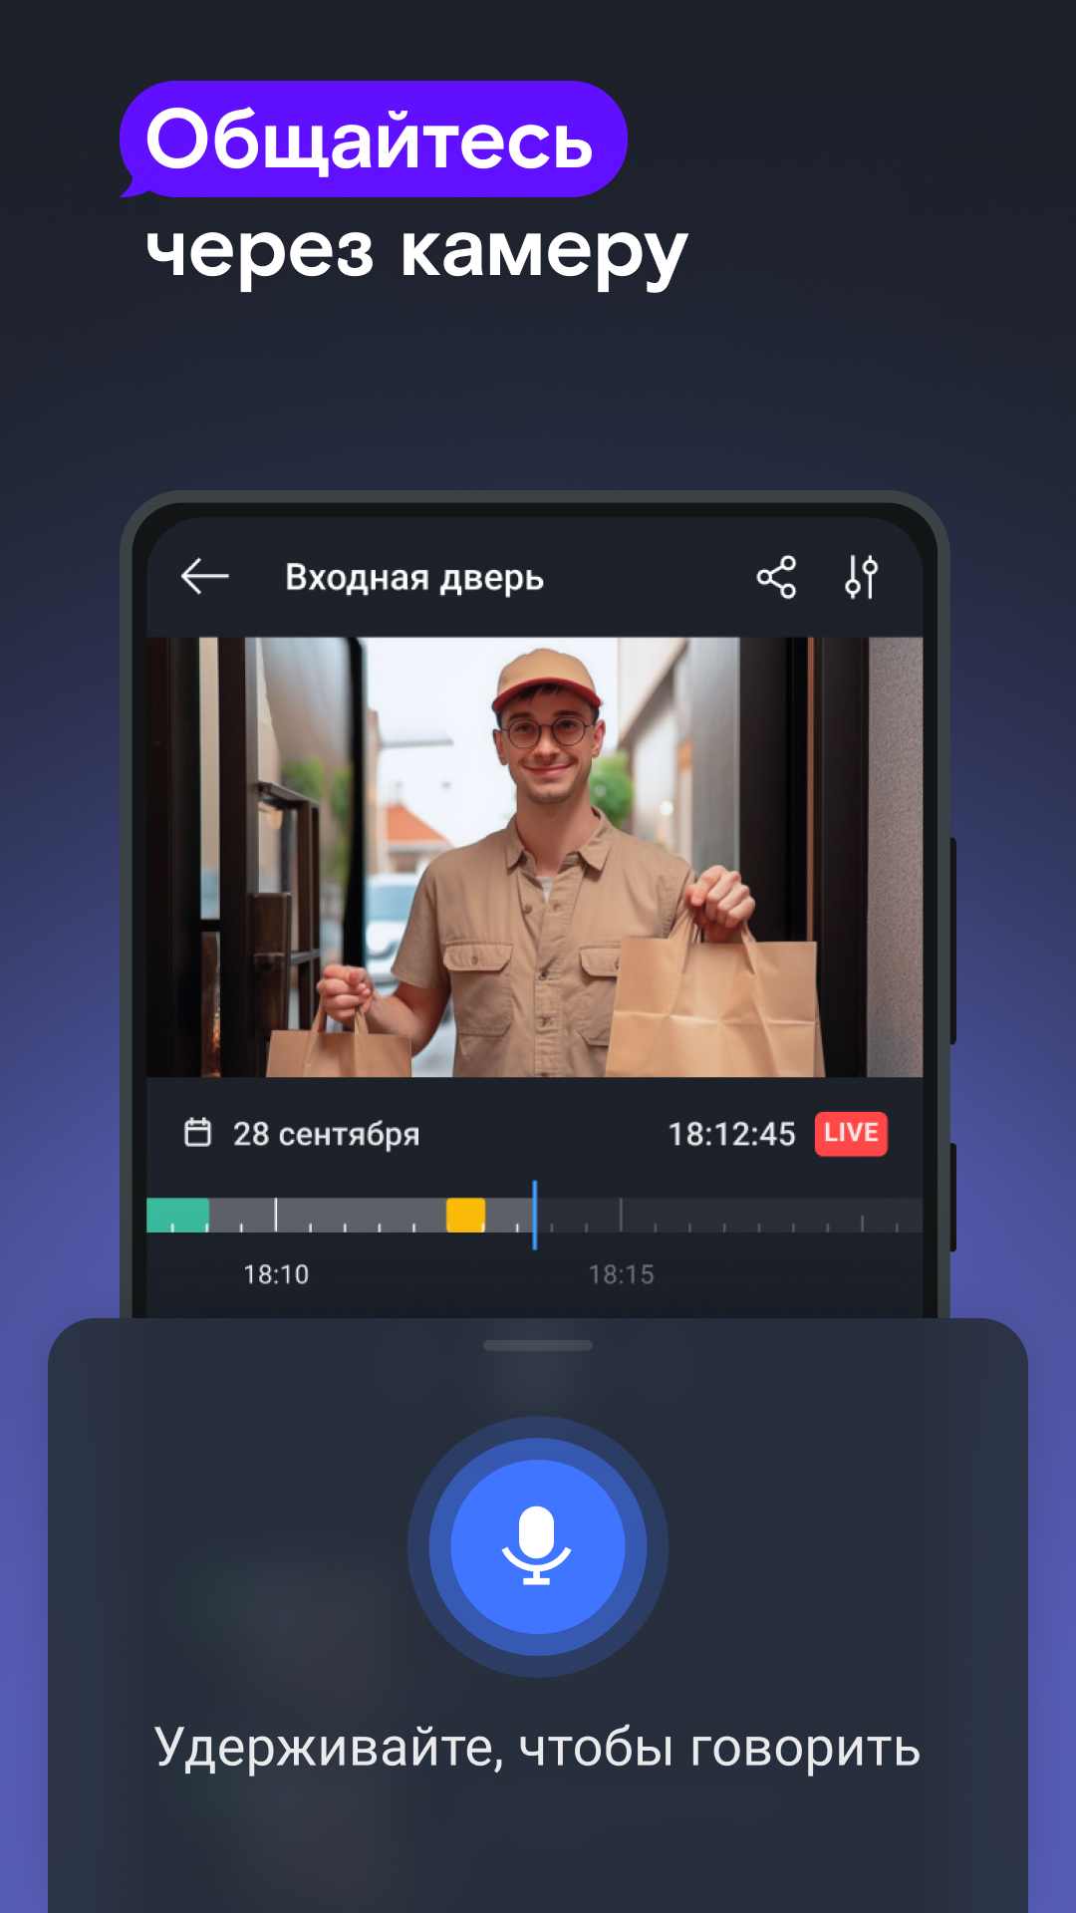Open the camera settings sliders icon

[x=862, y=577]
